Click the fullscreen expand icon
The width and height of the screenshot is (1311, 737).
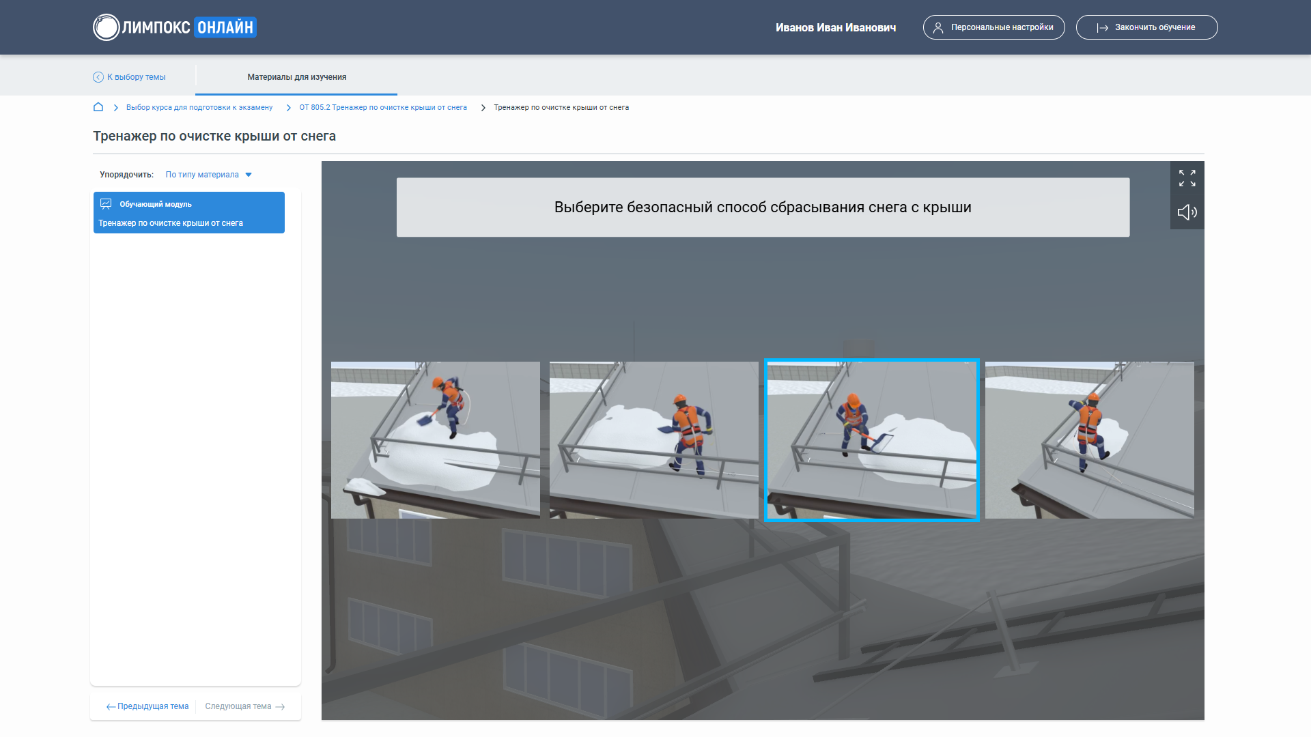tap(1187, 178)
